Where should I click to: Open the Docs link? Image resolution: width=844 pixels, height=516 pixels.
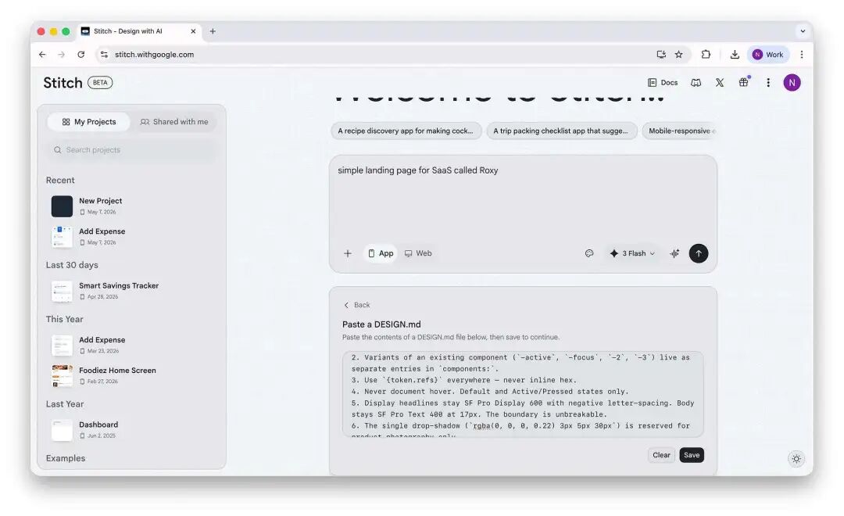click(x=663, y=82)
